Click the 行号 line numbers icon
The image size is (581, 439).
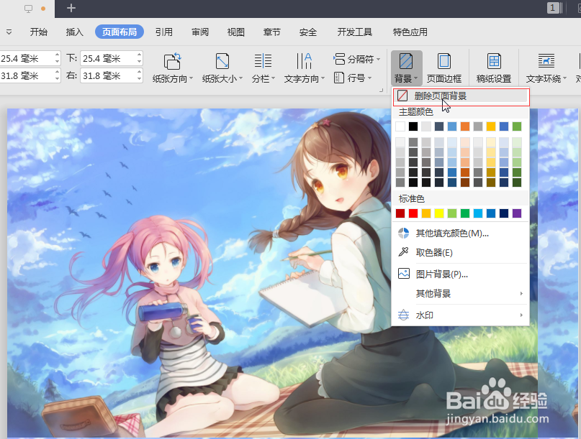[338, 78]
